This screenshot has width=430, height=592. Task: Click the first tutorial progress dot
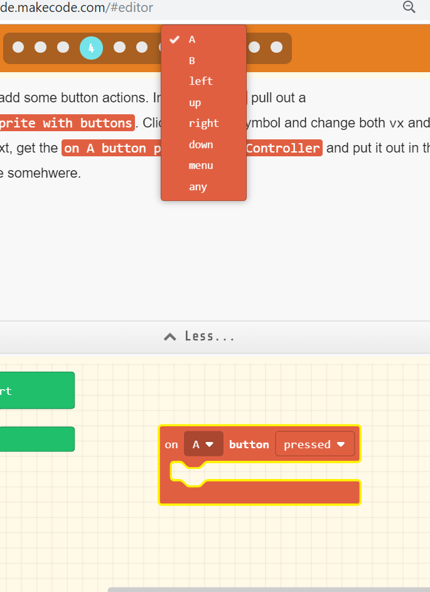click(x=18, y=46)
